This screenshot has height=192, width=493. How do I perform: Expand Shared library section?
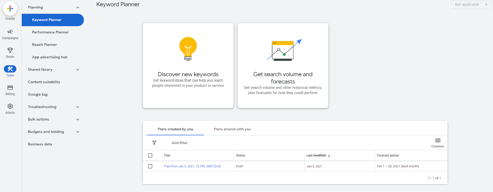(x=78, y=70)
